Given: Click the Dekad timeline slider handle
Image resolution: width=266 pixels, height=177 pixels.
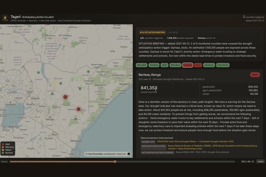Looking at the screenshot, I should tap(115, 162).
